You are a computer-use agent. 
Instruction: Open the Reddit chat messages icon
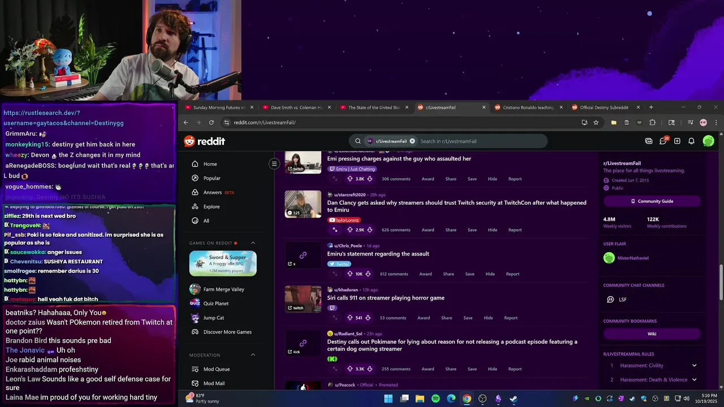[663, 141]
